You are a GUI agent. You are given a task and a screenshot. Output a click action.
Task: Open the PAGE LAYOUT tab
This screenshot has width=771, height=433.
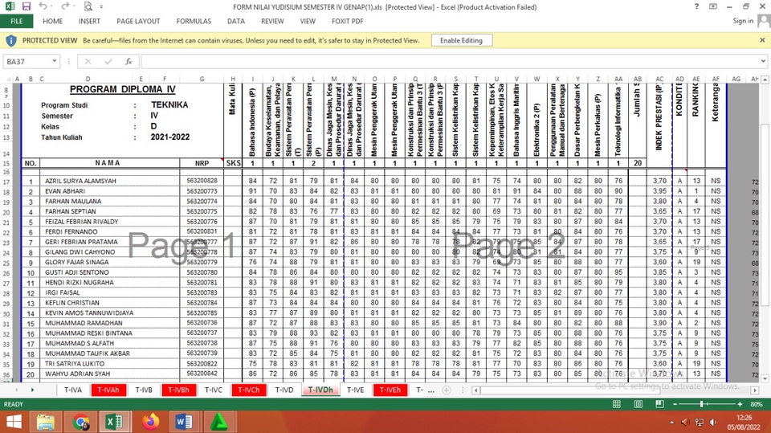[138, 21]
